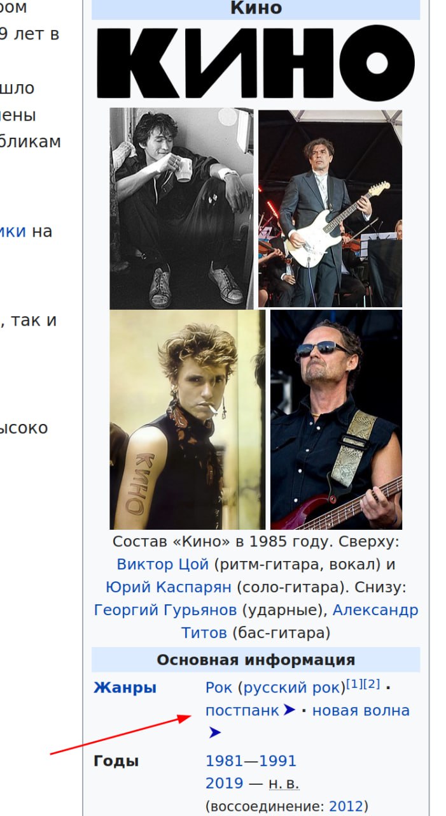Open the новая волна genre link
The width and height of the screenshot is (446, 816).
[361, 710]
